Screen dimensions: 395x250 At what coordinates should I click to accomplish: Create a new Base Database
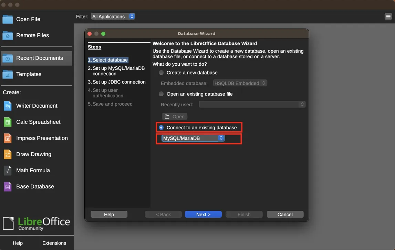tap(36, 187)
